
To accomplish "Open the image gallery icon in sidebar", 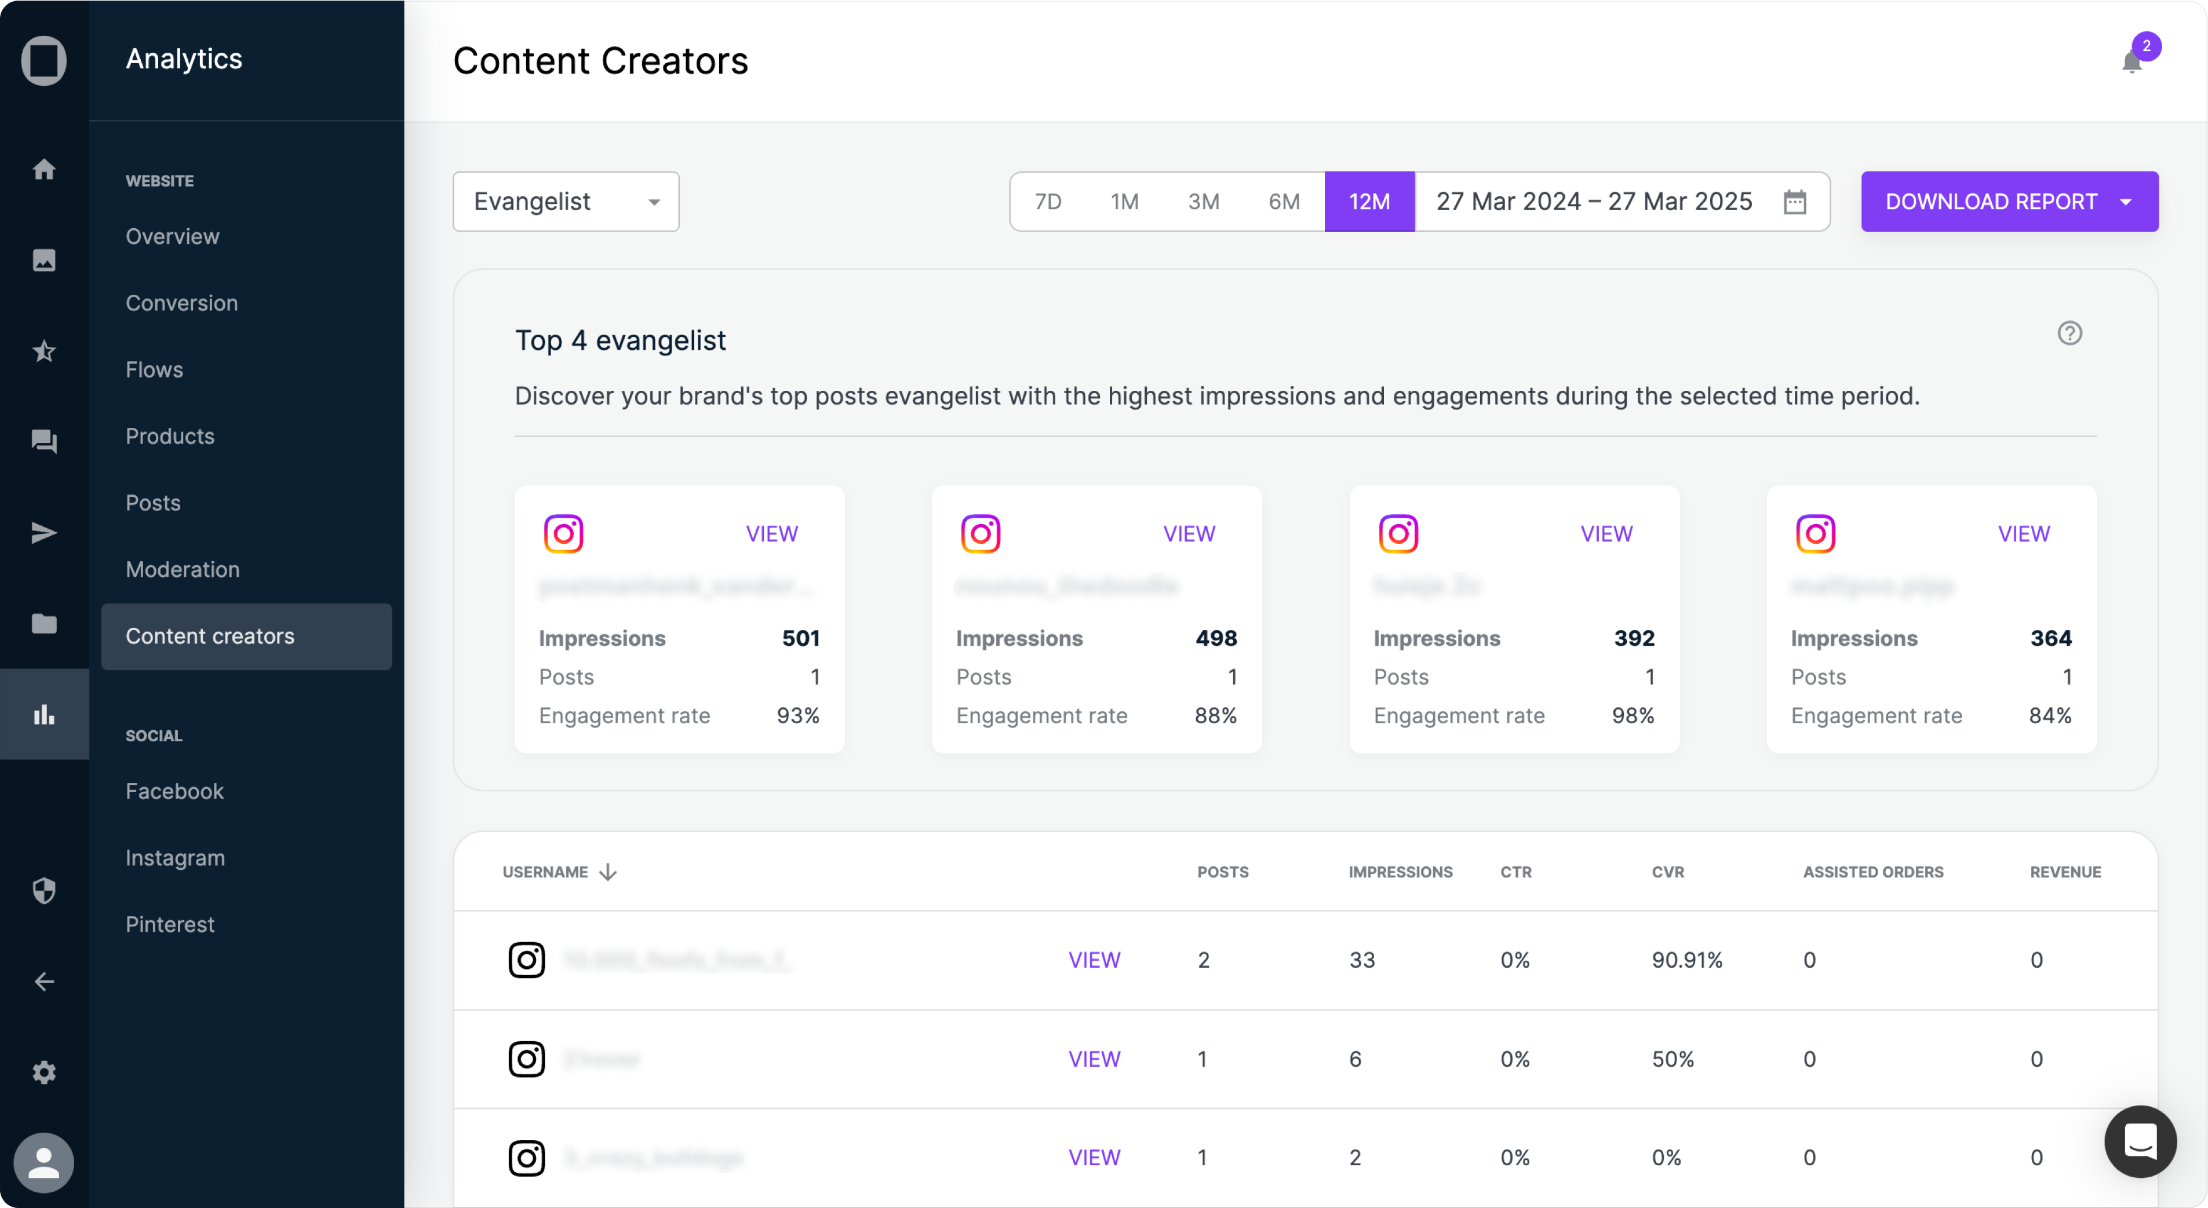I will [43, 259].
